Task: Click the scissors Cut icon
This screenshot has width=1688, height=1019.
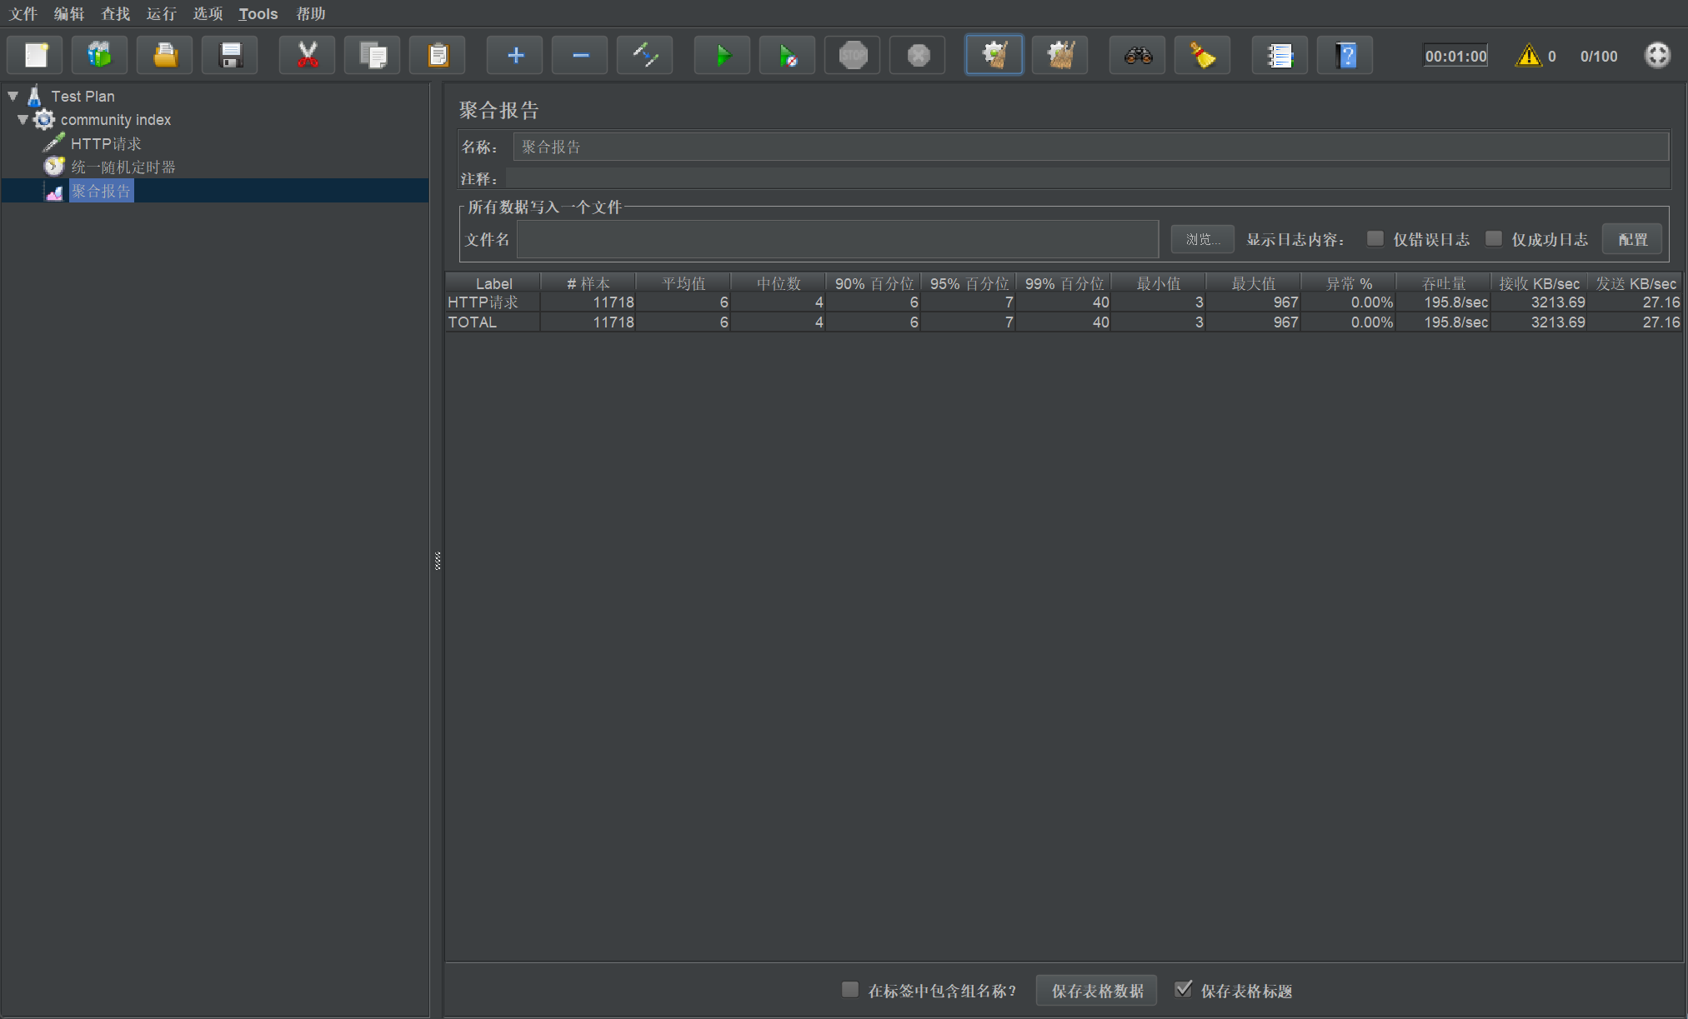Action: coord(308,56)
